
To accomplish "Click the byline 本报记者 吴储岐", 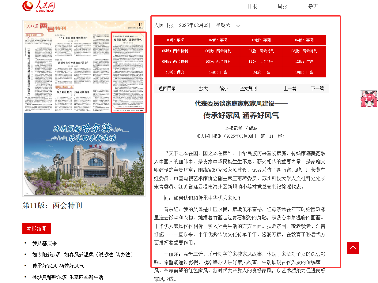I will [x=241, y=128].
